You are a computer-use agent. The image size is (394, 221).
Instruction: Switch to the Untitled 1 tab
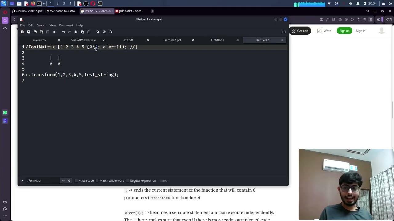(x=217, y=40)
